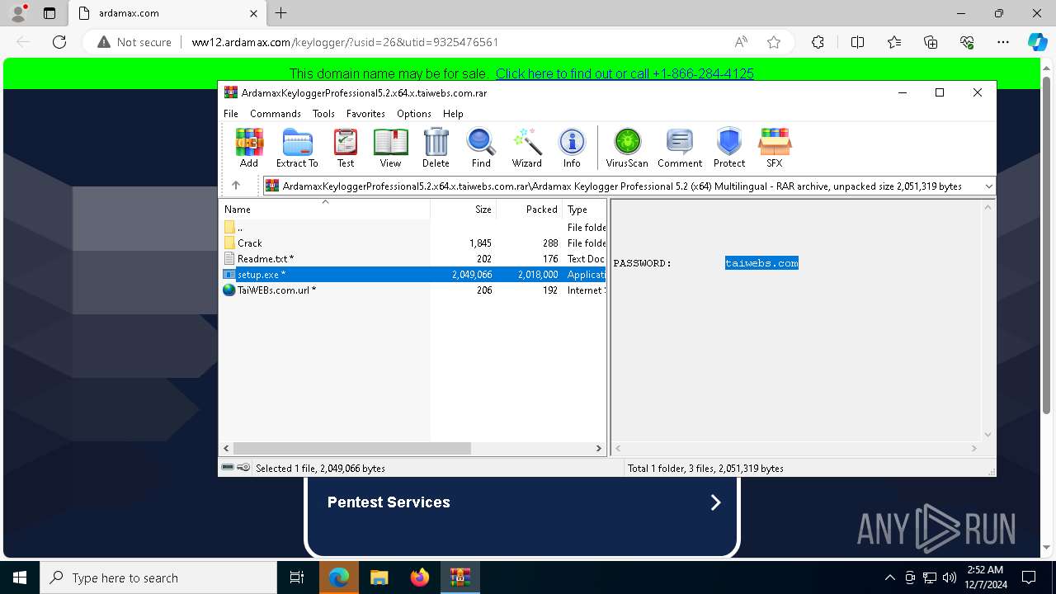Open the Favorites menu

[365, 114]
